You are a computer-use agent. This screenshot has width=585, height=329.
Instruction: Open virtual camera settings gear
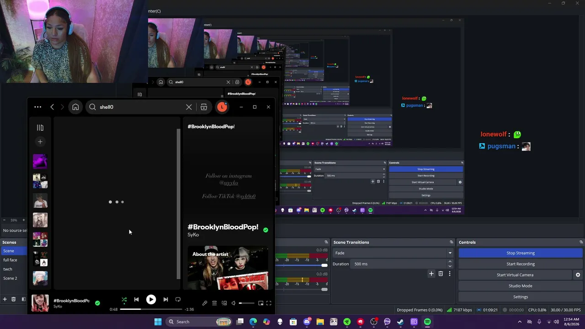[578, 275]
